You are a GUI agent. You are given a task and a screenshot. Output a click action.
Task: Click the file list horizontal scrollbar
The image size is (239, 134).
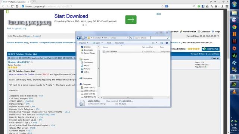click(x=128, y=98)
